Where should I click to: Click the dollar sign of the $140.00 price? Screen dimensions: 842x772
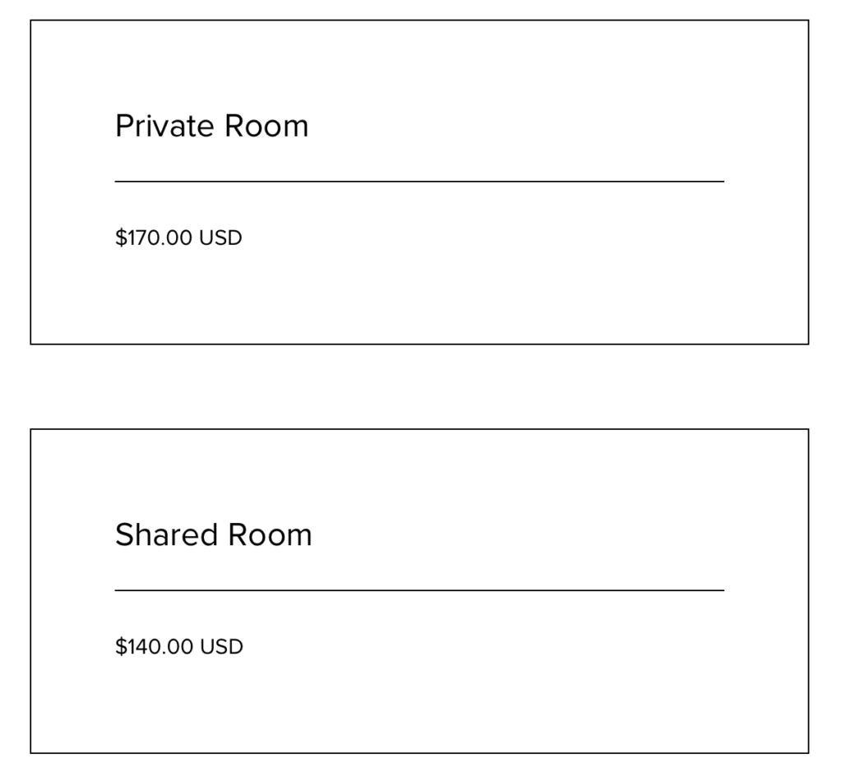coord(120,646)
